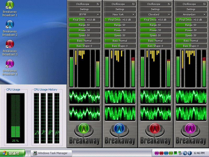The width and height of the screenshot is (209, 157).
Task: Open the Cleveland preset dropdown
Action: pos(155,15)
